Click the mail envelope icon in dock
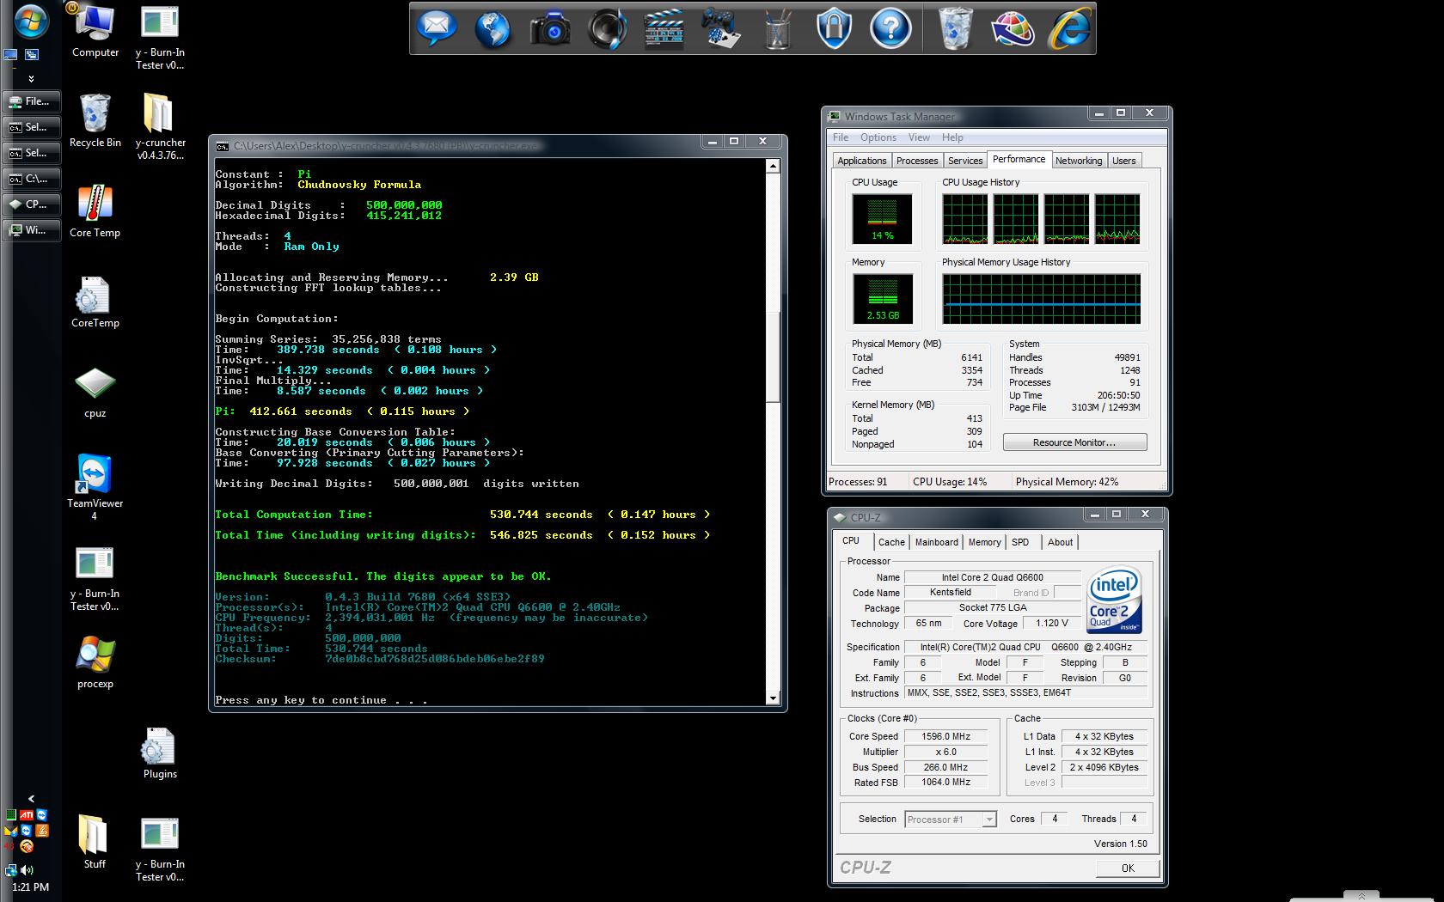The image size is (1444, 902). pos(436,29)
